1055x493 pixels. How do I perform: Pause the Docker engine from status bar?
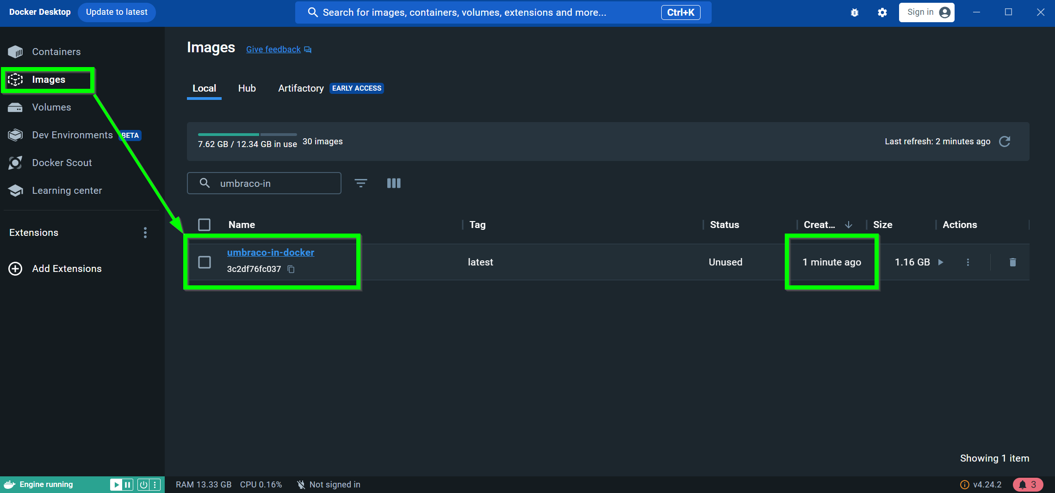(127, 485)
